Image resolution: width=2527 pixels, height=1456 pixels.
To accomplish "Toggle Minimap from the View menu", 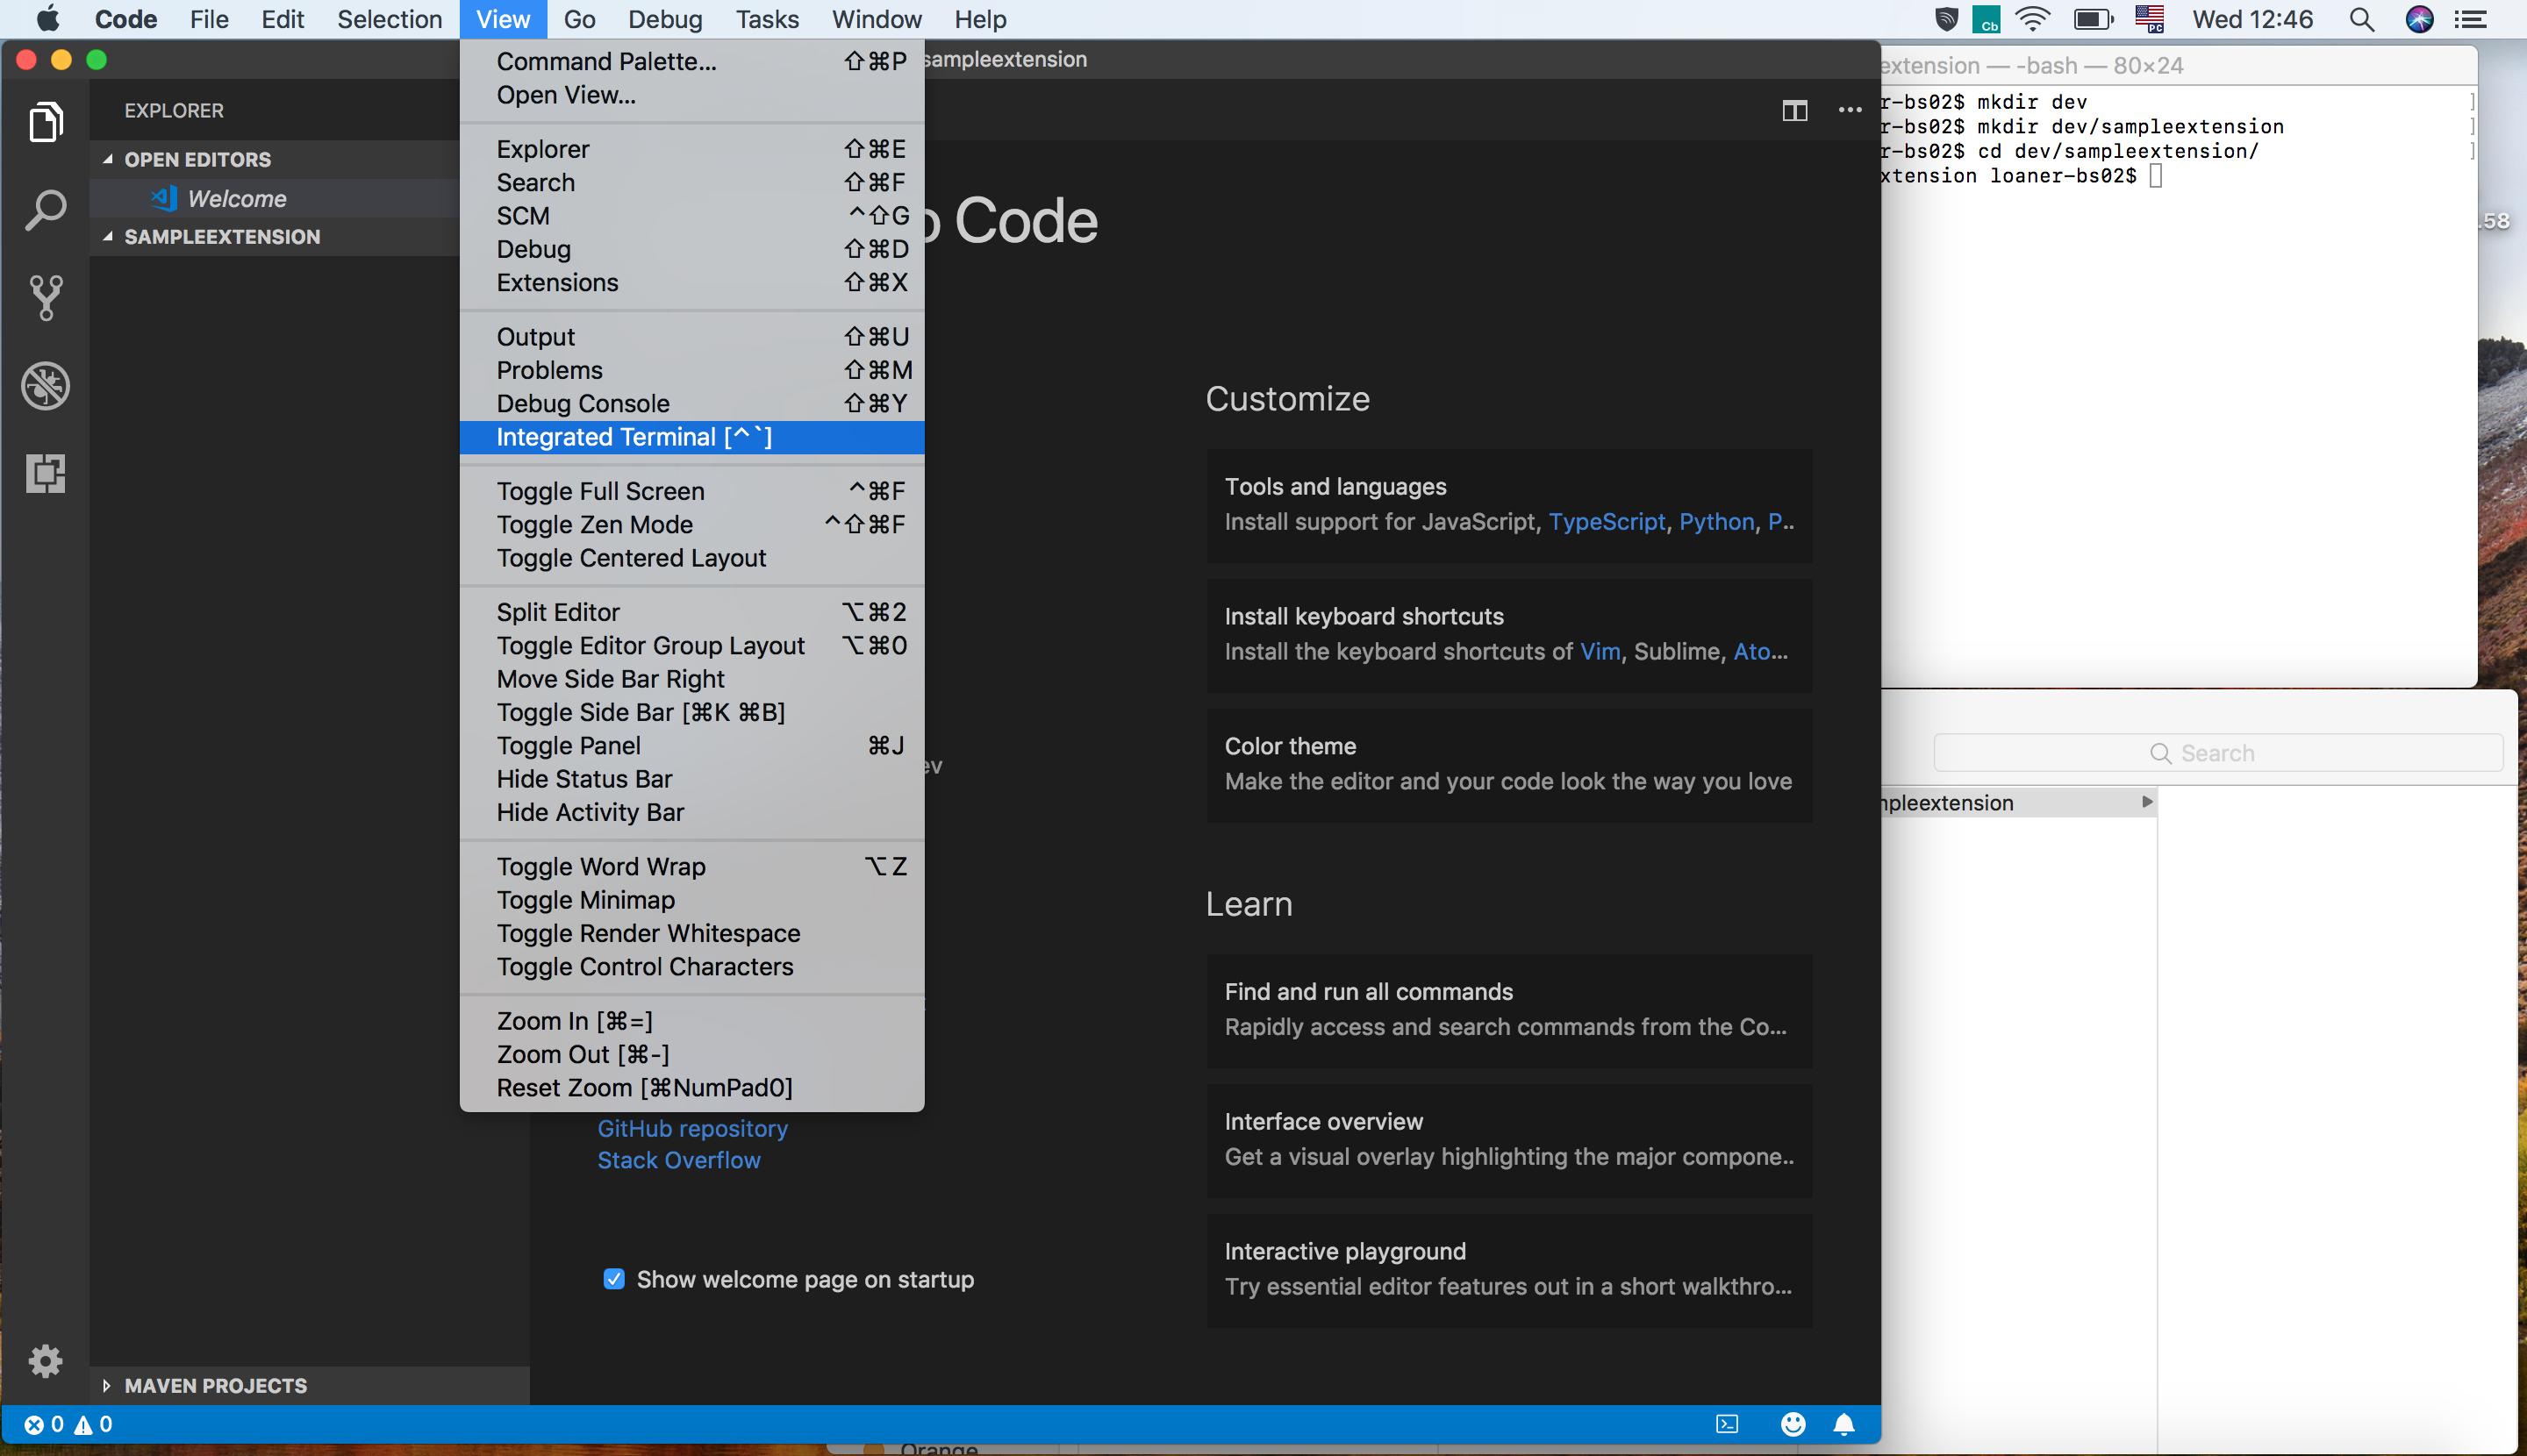I will tap(586, 900).
